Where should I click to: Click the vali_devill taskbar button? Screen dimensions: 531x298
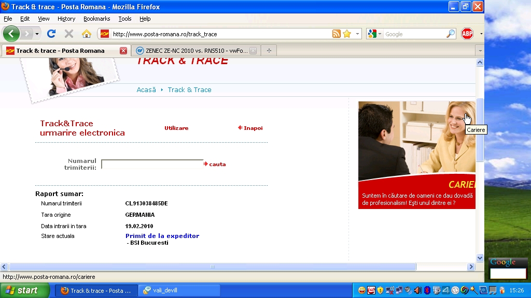click(x=179, y=291)
